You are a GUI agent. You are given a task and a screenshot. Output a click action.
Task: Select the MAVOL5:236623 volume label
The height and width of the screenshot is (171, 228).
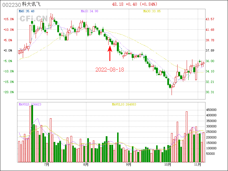30,104
